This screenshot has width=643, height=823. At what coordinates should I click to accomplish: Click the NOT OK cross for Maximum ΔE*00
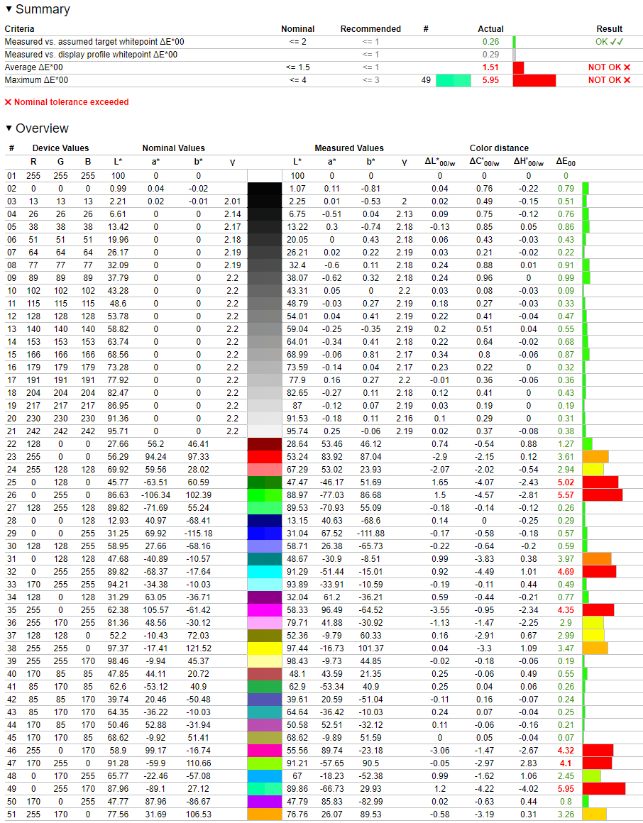[627, 79]
